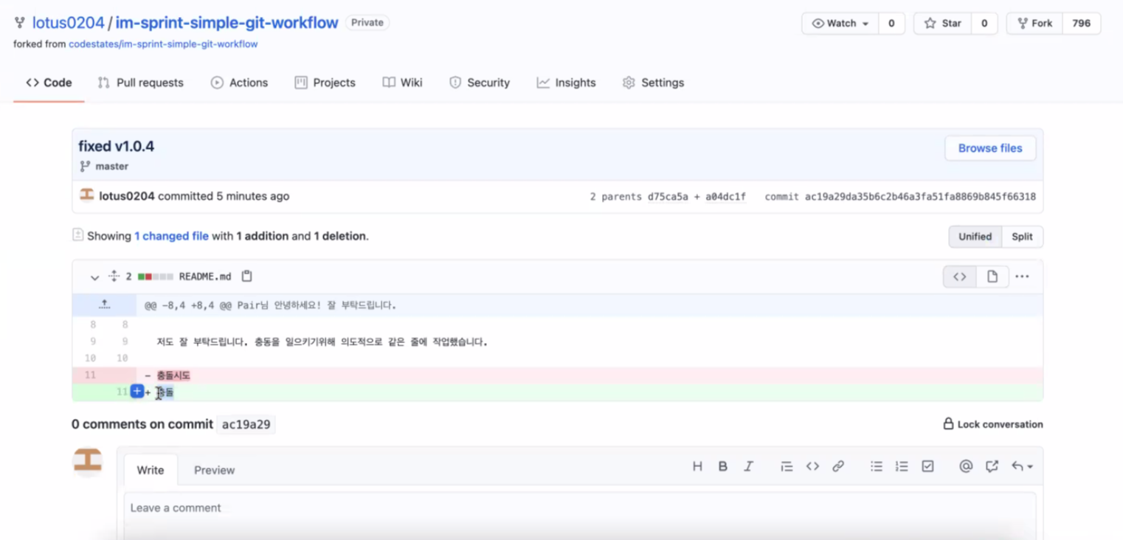Copy README.md file path icon

(247, 276)
